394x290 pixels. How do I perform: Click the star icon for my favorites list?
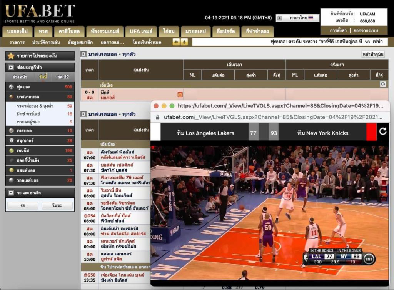coord(11,56)
